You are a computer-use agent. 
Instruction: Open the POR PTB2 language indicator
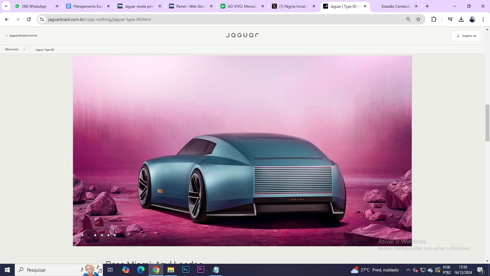point(447,270)
